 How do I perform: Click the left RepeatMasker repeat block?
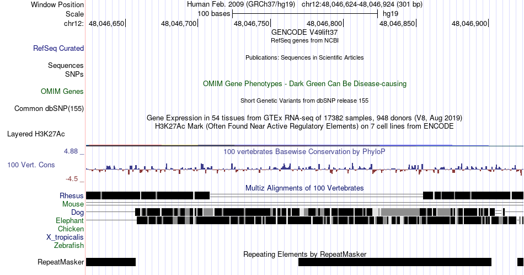[111, 262]
